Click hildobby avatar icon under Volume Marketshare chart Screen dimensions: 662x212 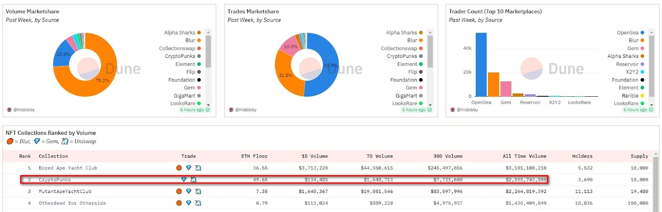tap(9, 110)
